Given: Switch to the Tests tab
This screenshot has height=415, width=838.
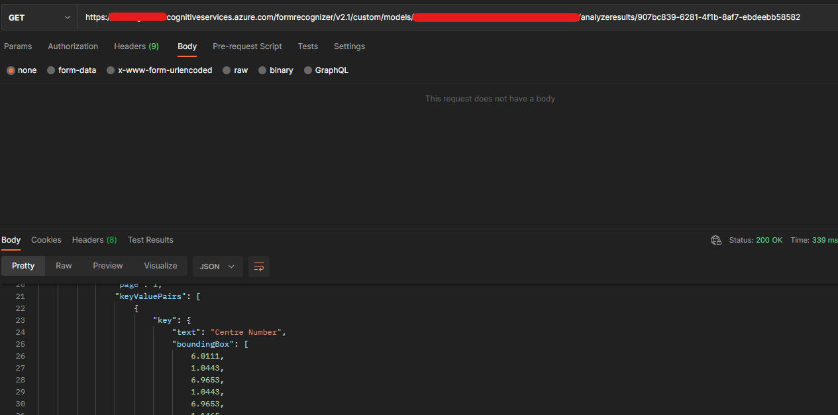Looking at the screenshot, I should coord(307,46).
